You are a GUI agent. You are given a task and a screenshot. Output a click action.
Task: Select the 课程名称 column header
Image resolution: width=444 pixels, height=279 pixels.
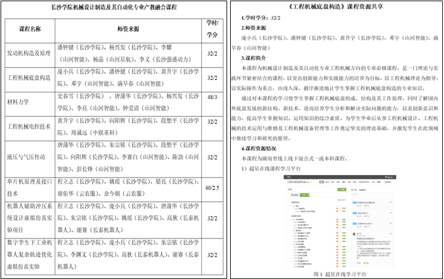click(30, 29)
